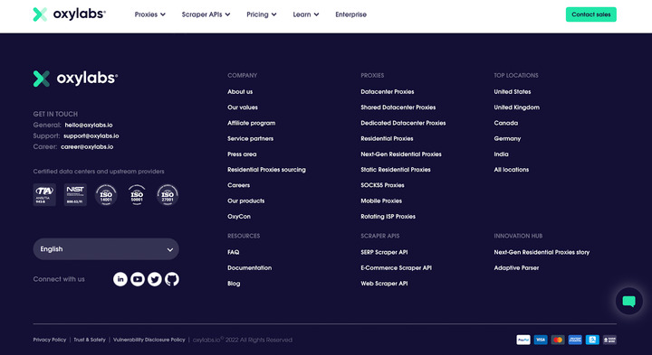652x355 pixels.
Task: Expand the Proxies navigation menu
Action: coord(150,14)
